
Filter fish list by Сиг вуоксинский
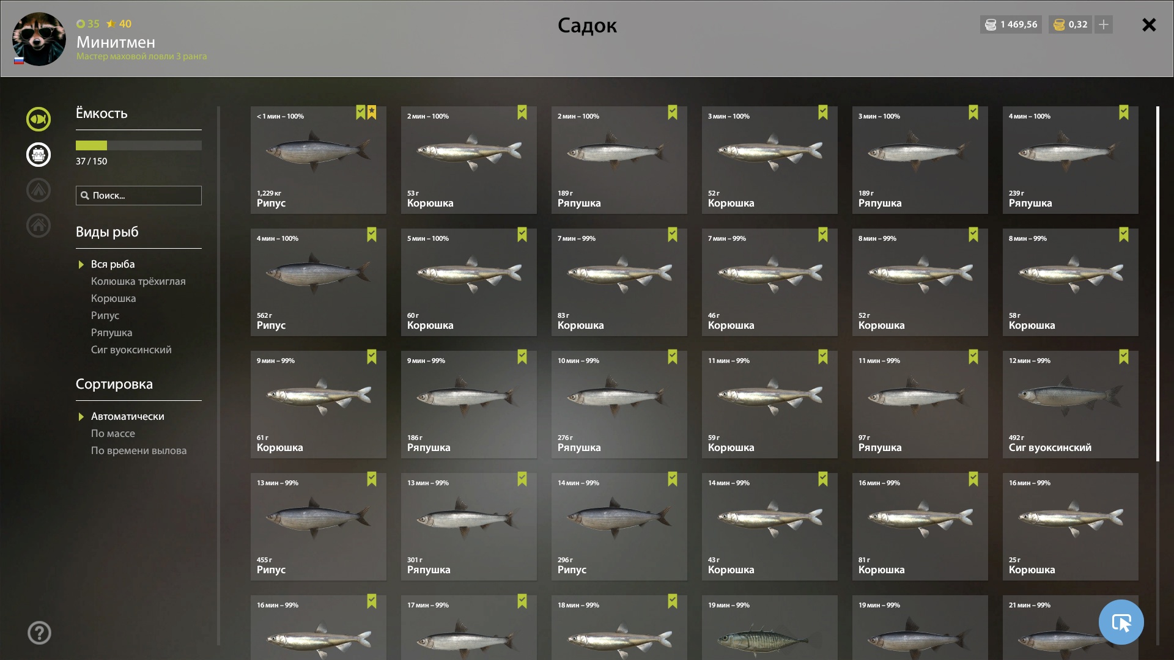tap(131, 350)
